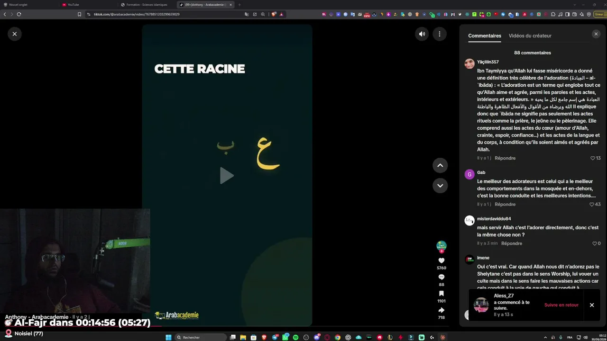Switch to Formation - Sciences islamiques tab

tap(147, 5)
